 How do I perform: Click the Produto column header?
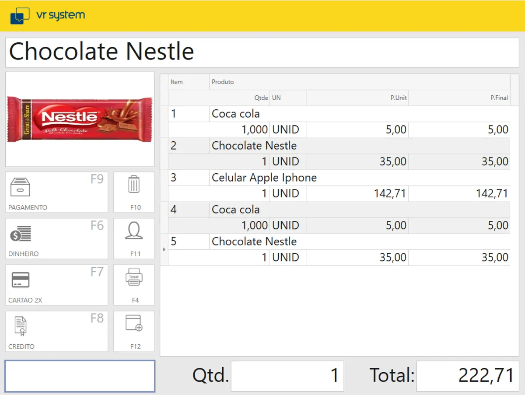pos(360,82)
